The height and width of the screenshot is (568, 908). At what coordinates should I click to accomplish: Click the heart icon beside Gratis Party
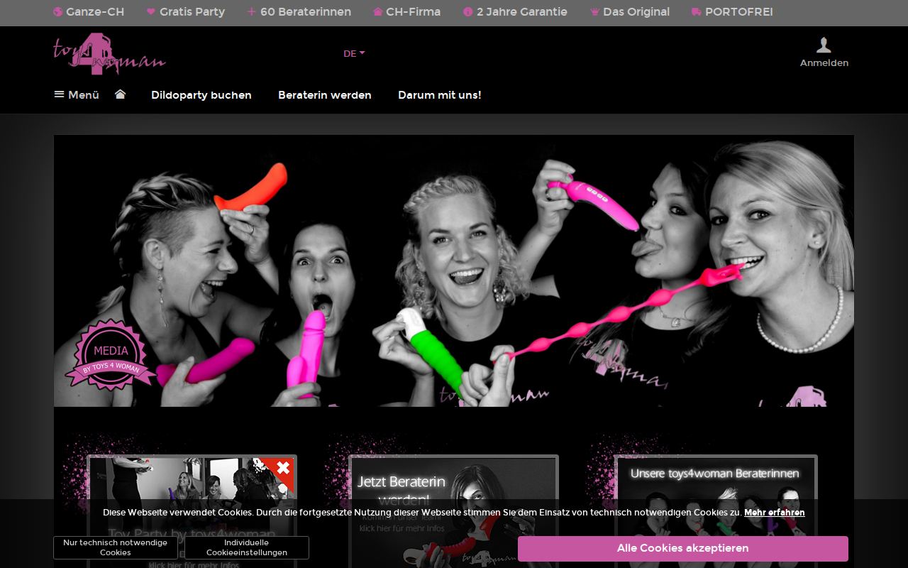(x=150, y=12)
